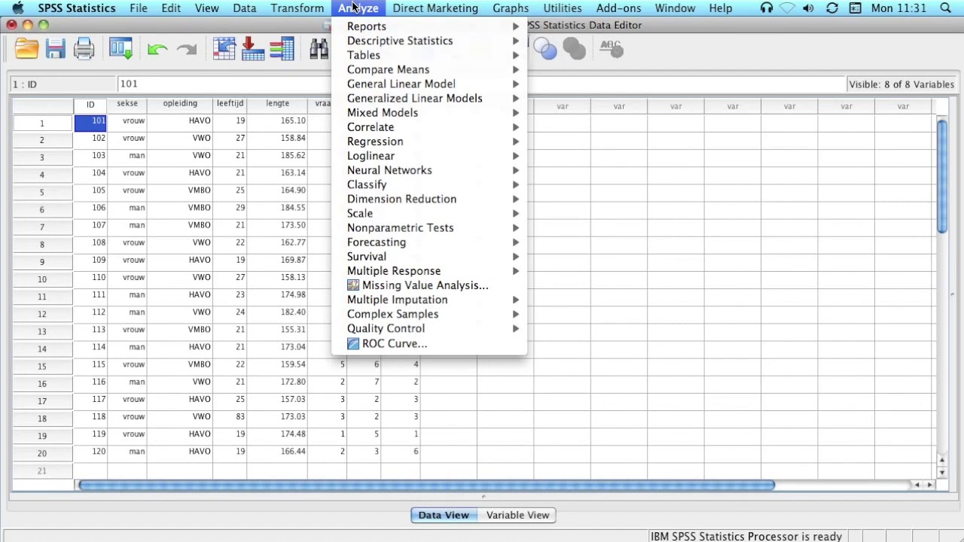Choose Tables from the Analyze menu

[429, 55]
